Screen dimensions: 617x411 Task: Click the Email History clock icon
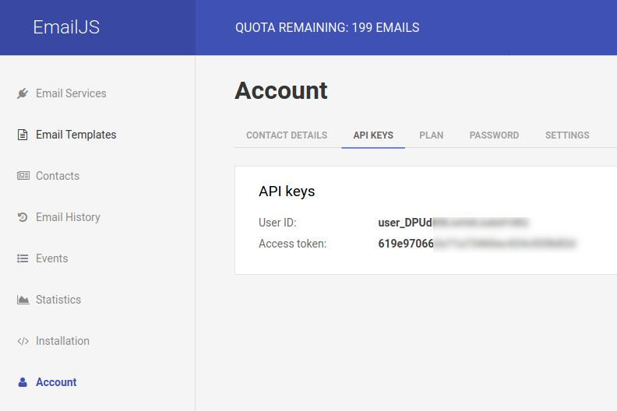coord(23,217)
